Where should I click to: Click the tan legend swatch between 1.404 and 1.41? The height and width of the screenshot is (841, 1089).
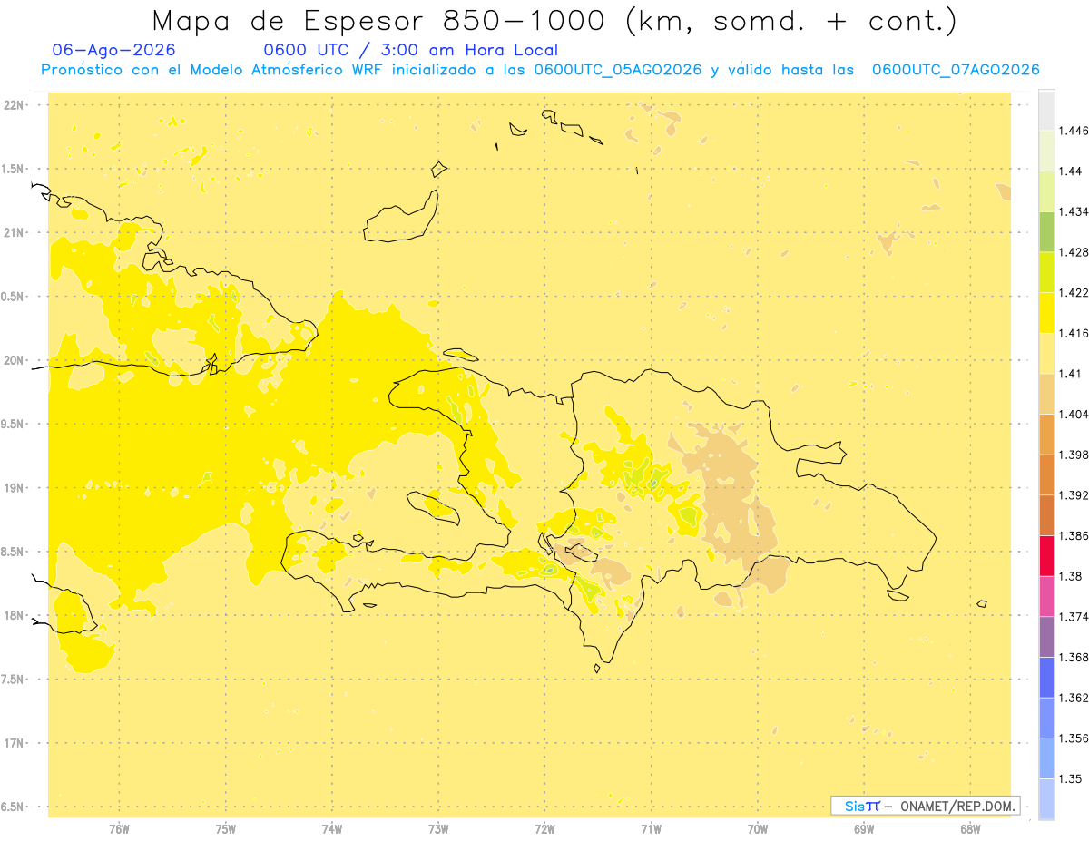coord(1046,394)
